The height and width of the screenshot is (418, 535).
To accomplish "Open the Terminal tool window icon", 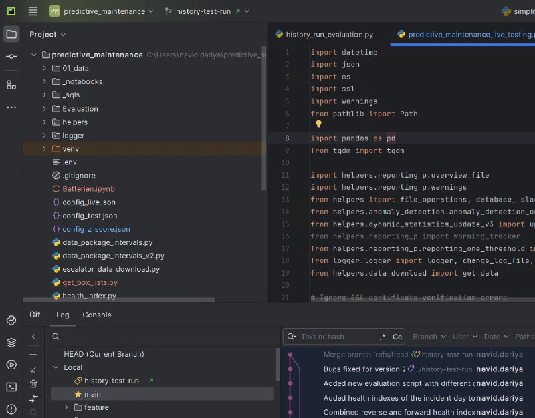I will (11, 387).
